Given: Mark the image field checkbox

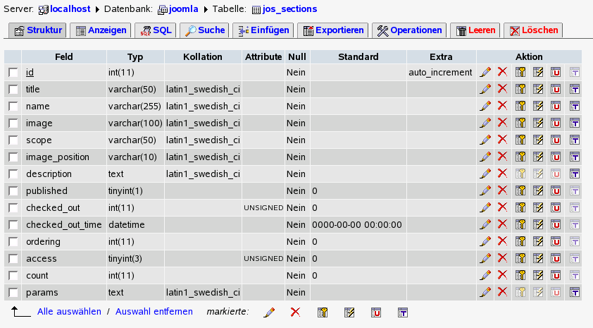Looking at the screenshot, I should coord(13,123).
